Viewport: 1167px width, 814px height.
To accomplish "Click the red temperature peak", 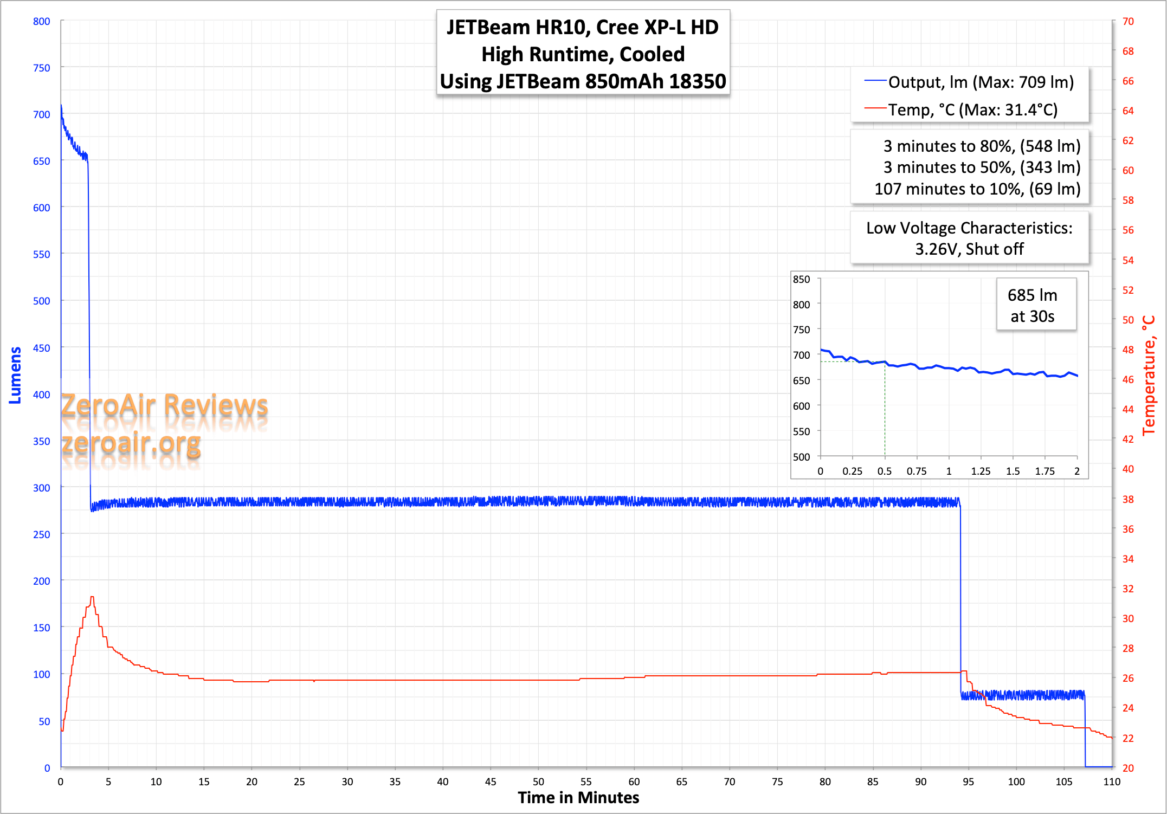I will tap(92, 597).
